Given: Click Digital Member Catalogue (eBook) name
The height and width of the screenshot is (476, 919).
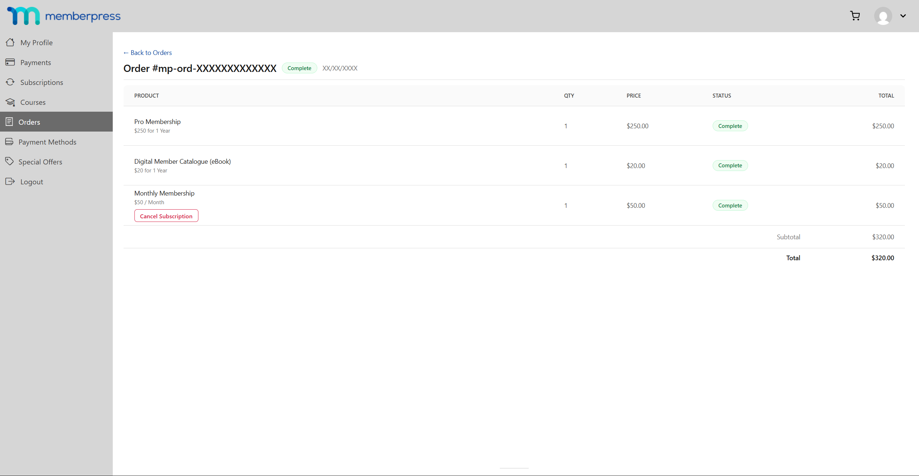Looking at the screenshot, I should (x=182, y=161).
